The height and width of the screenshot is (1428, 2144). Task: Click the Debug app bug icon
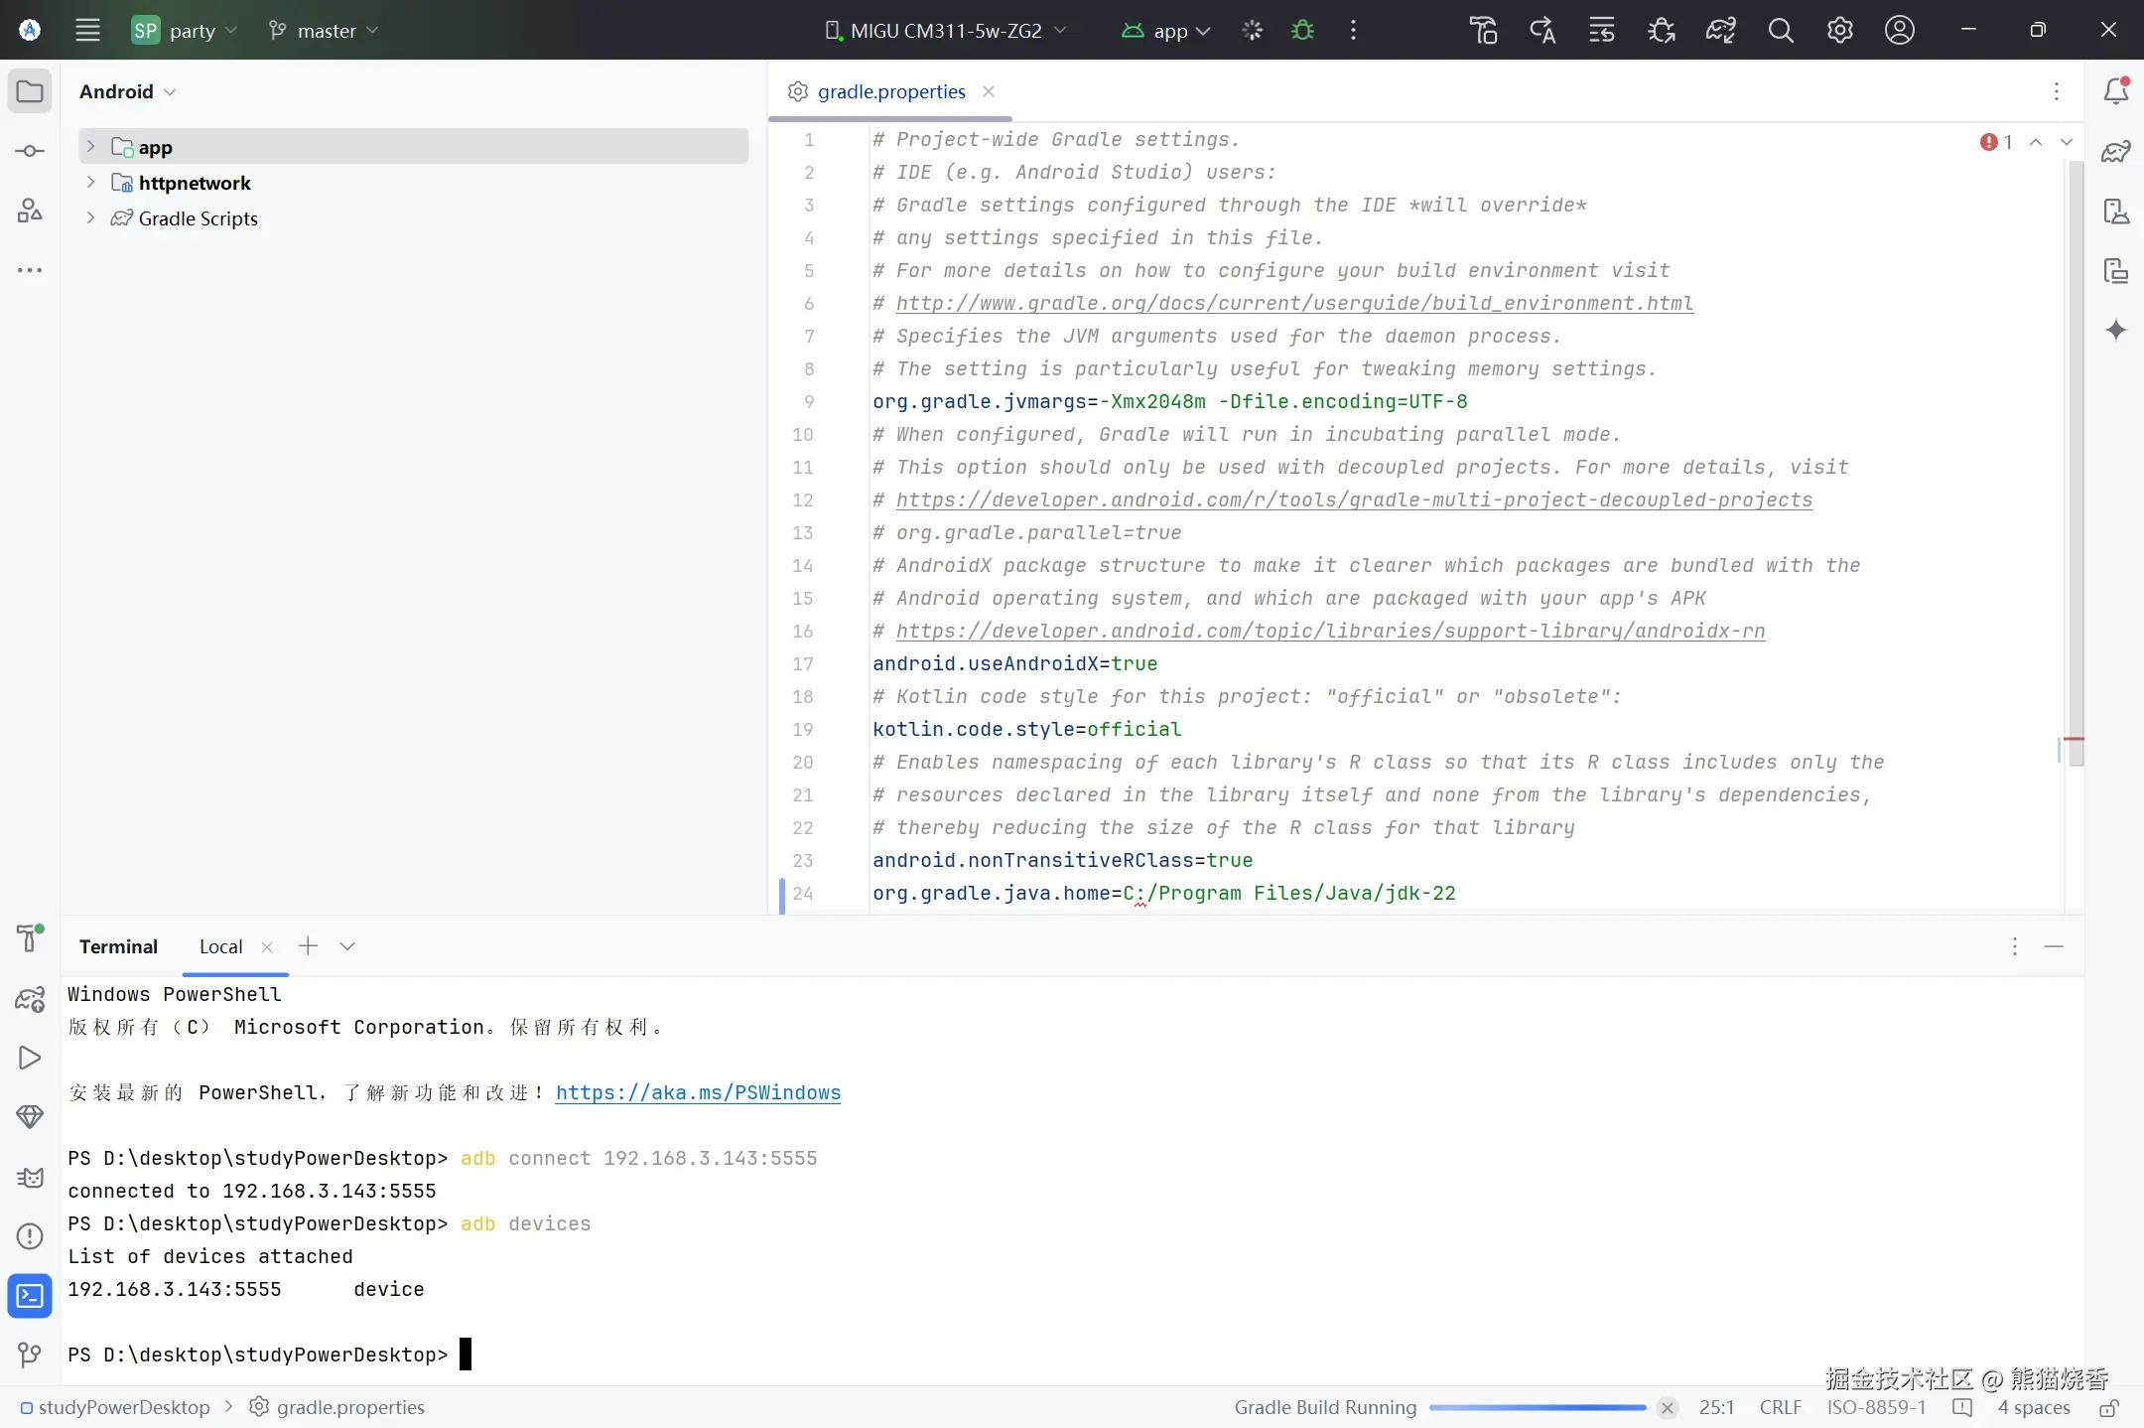1302,31
